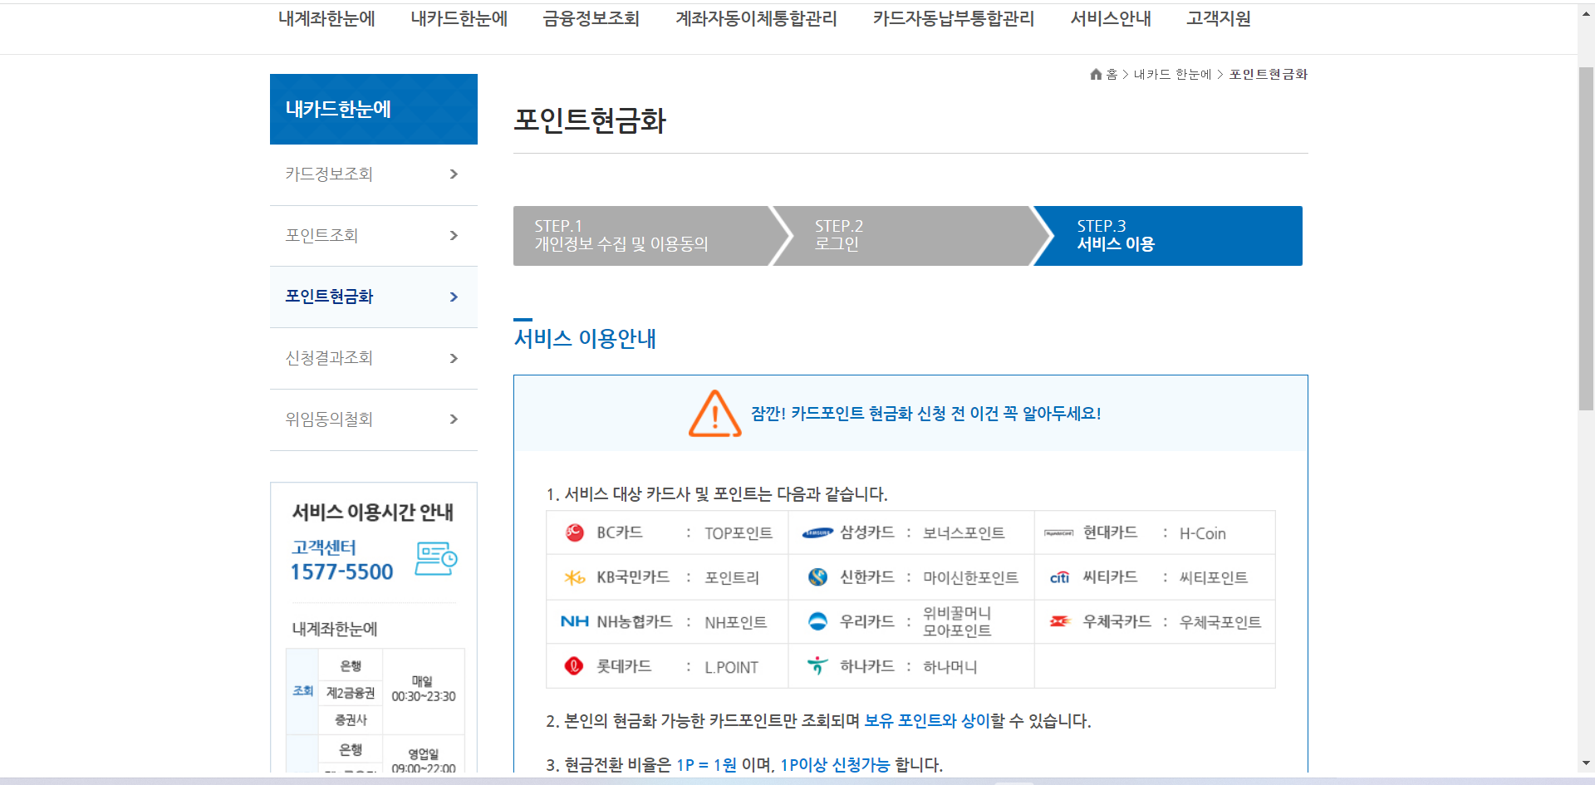Open 계좌자동이체통합관리 top menu

(x=756, y=18)
